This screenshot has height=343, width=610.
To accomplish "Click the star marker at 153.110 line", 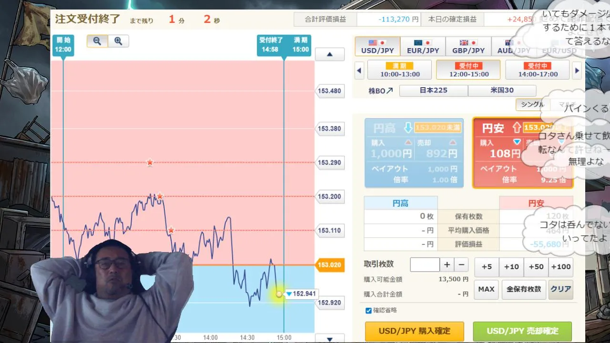I will tap(171, 230).
